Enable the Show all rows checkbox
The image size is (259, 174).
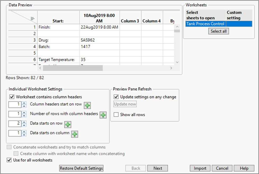pyautogui.click(x=116, y=115)
